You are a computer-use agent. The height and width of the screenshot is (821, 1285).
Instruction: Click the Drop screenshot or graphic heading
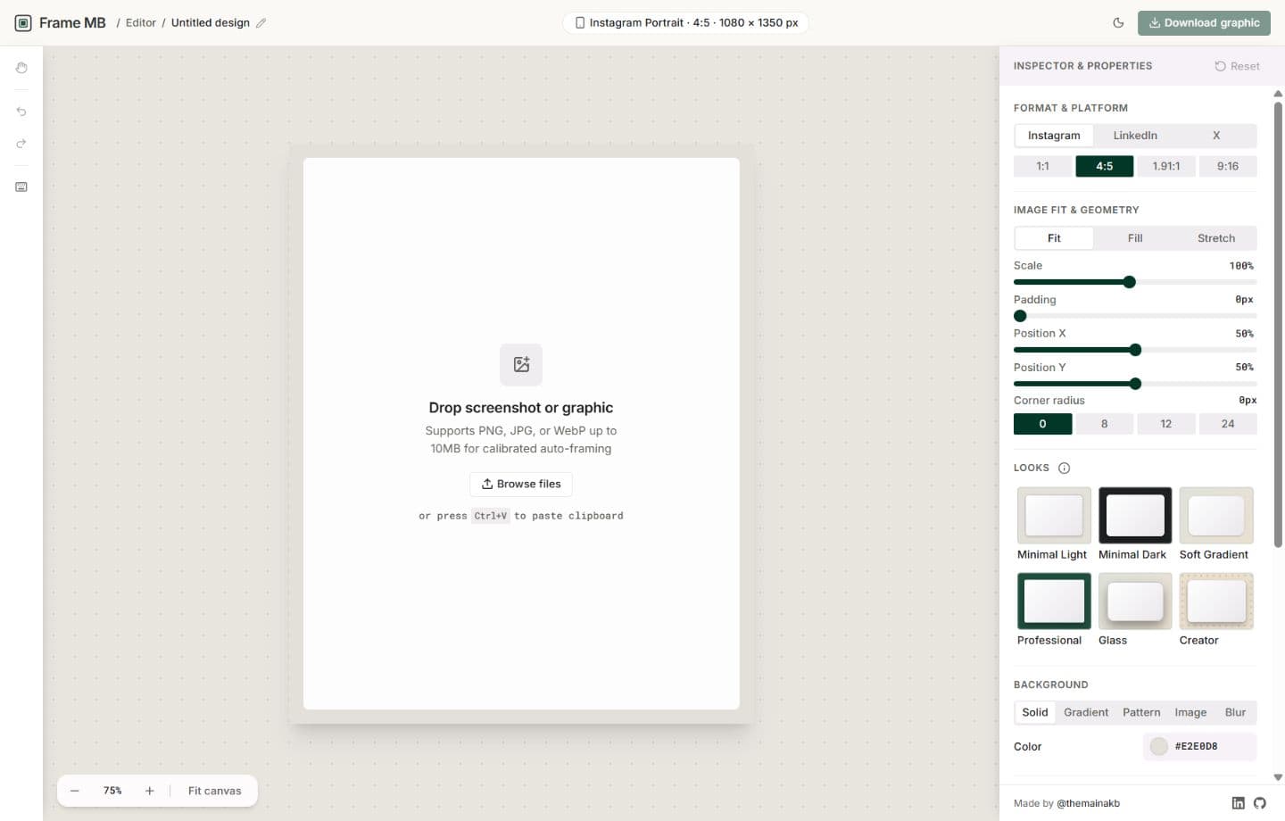(521, 408)
